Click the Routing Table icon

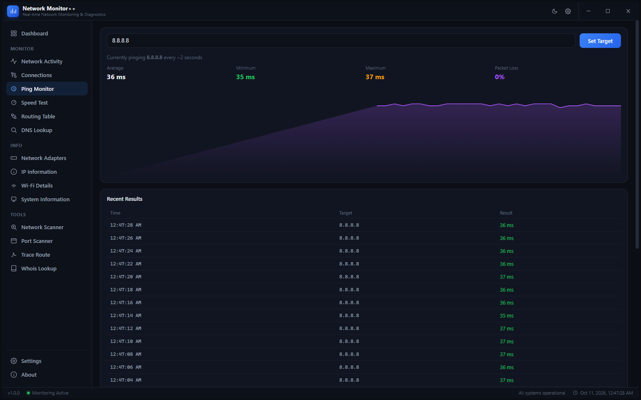pyautogui.click(x=14, y=116)
